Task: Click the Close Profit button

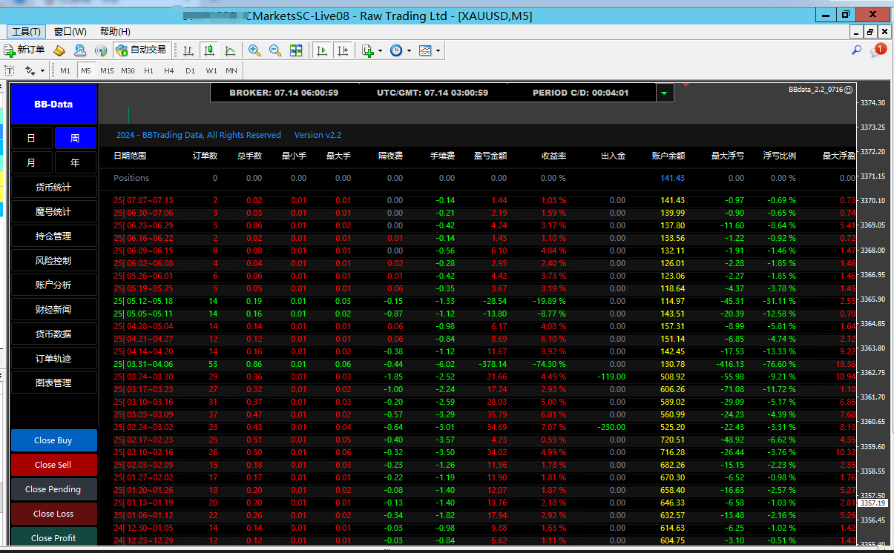Action: click(x=53, y=537)
